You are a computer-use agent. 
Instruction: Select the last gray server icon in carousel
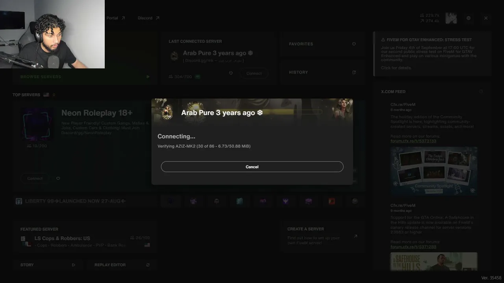(355, 201)
